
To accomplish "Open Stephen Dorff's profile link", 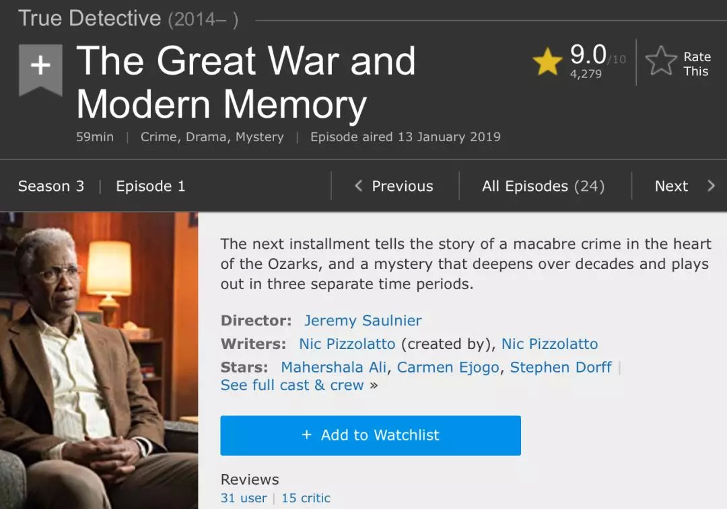I will click(x=561, y=367).
